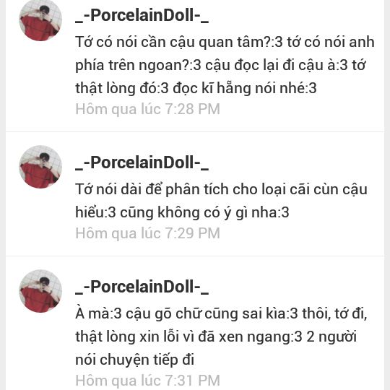Tap the line 'thật lòng đó:3 đọc kĩ hẵng nói nhé:3'
The image size is (390, 390).
(x=196, y=88)
